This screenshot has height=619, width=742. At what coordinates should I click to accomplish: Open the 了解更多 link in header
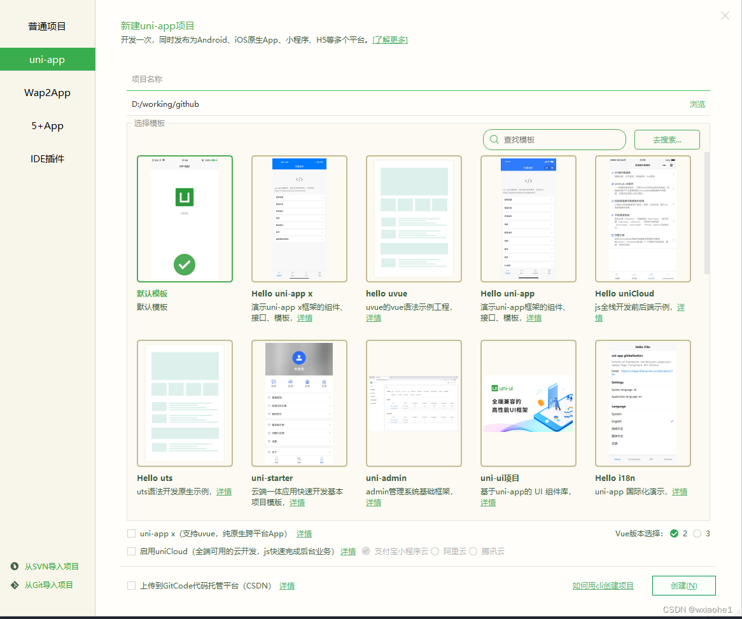click(390, 39)
